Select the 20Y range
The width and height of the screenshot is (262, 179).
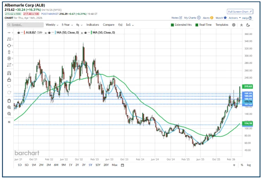pos(106,165)
